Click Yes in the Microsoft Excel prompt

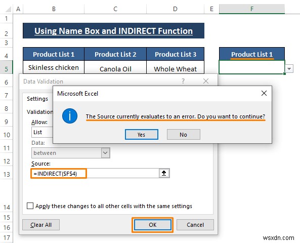tap(141, 135)
